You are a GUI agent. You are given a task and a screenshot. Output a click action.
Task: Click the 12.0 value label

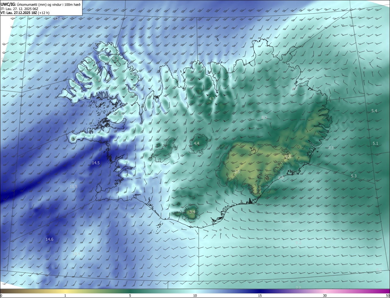58,19
